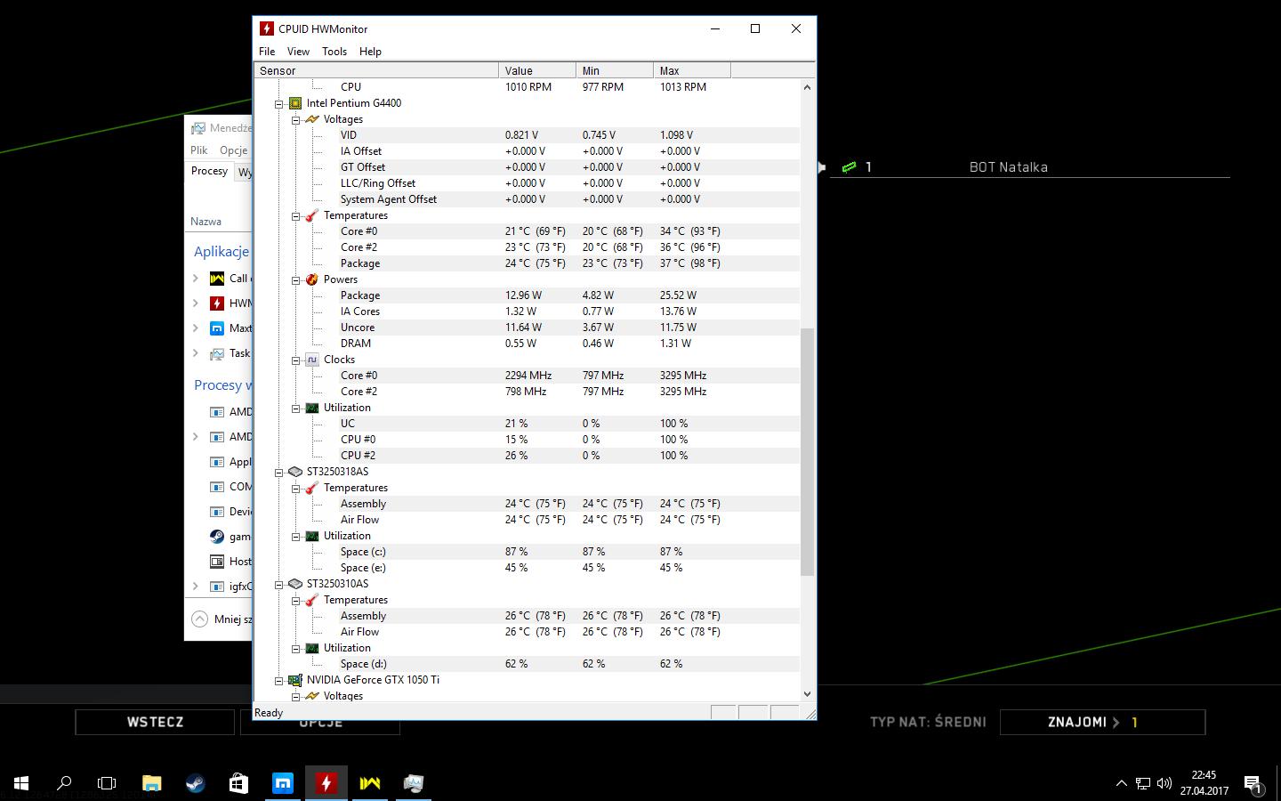Open Microsoft Store from the taskbar
This screenshot has width=1281, height=801.
point(238,783)
